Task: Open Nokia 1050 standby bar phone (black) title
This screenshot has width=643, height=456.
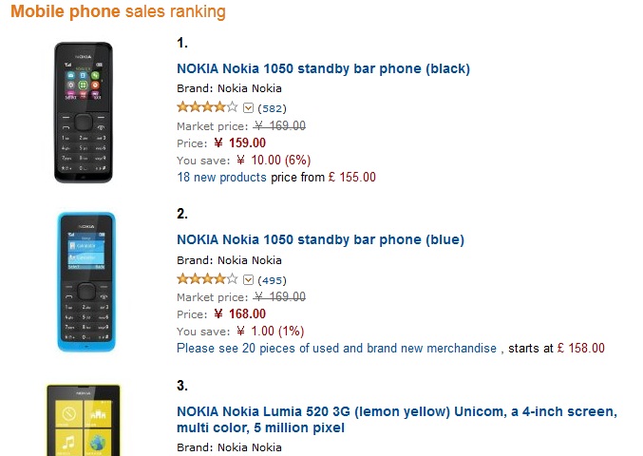Action: tap(323, 68)
